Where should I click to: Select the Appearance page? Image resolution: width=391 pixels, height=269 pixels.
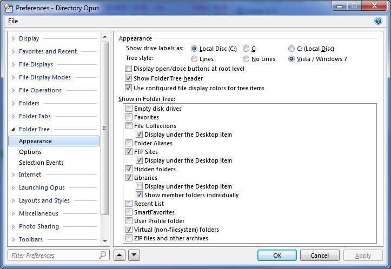click(54, 141)
